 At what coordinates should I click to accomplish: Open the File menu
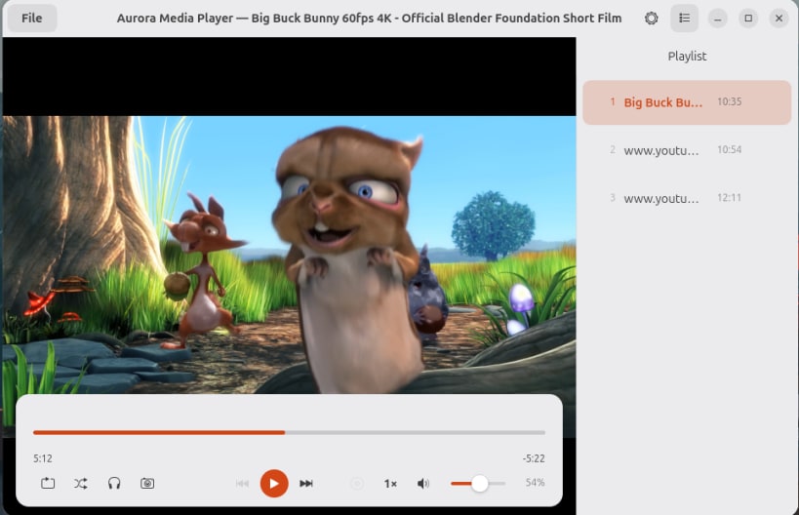[31, 19]
